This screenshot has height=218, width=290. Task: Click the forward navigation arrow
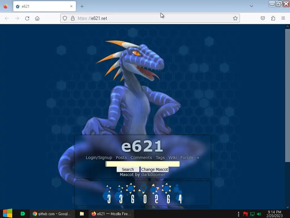pos(17,18)
